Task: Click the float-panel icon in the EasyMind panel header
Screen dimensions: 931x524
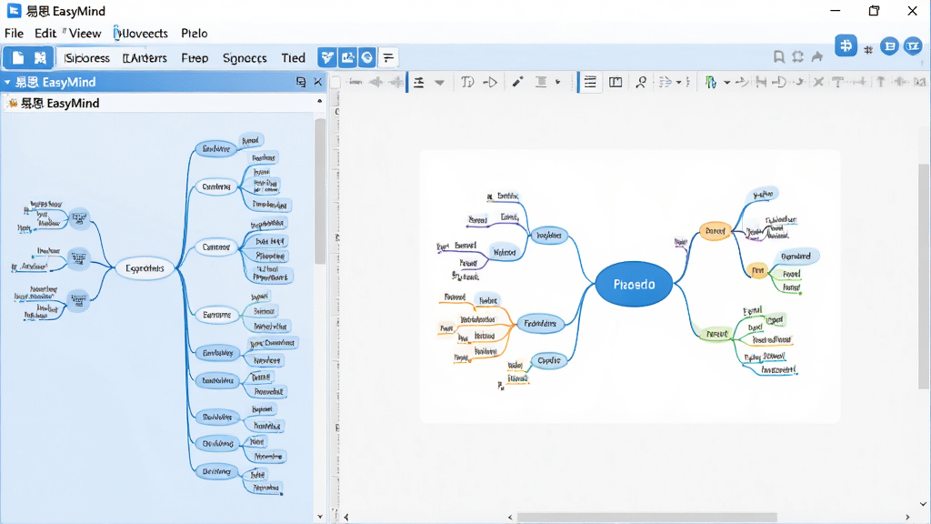Action: coord(301,82)
